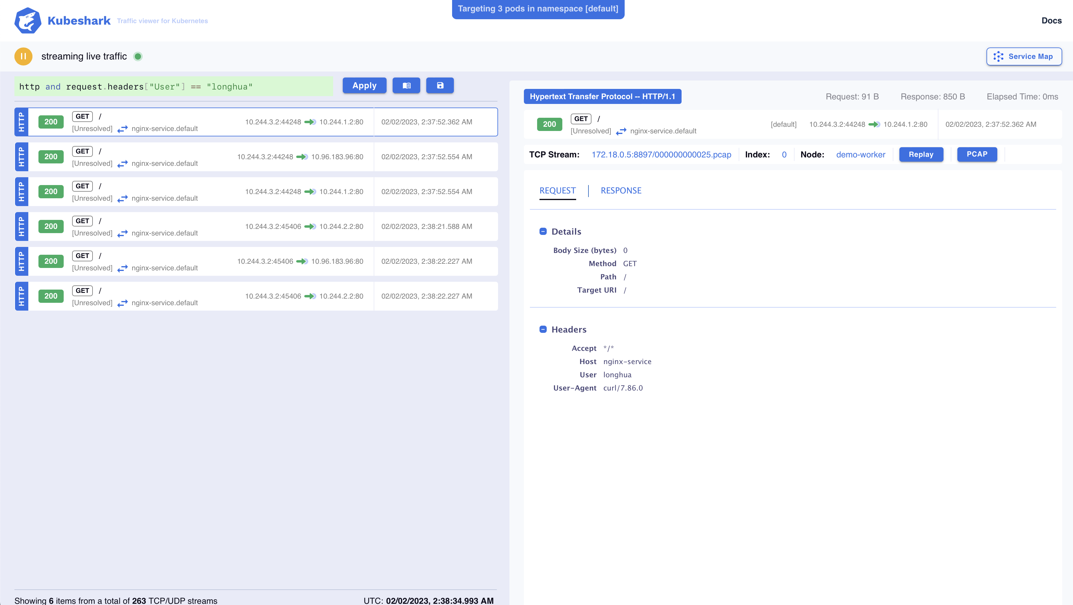Click Request: 91 B size text

coord(852,97)
